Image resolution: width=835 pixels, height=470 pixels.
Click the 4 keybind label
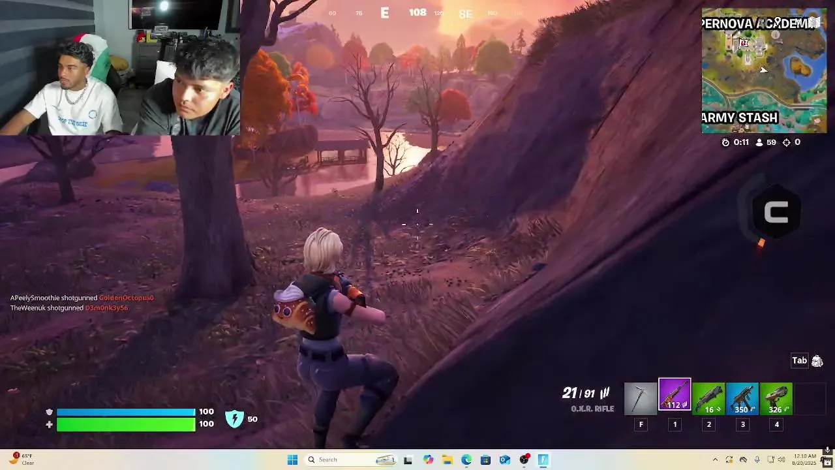tap(776, 424)
